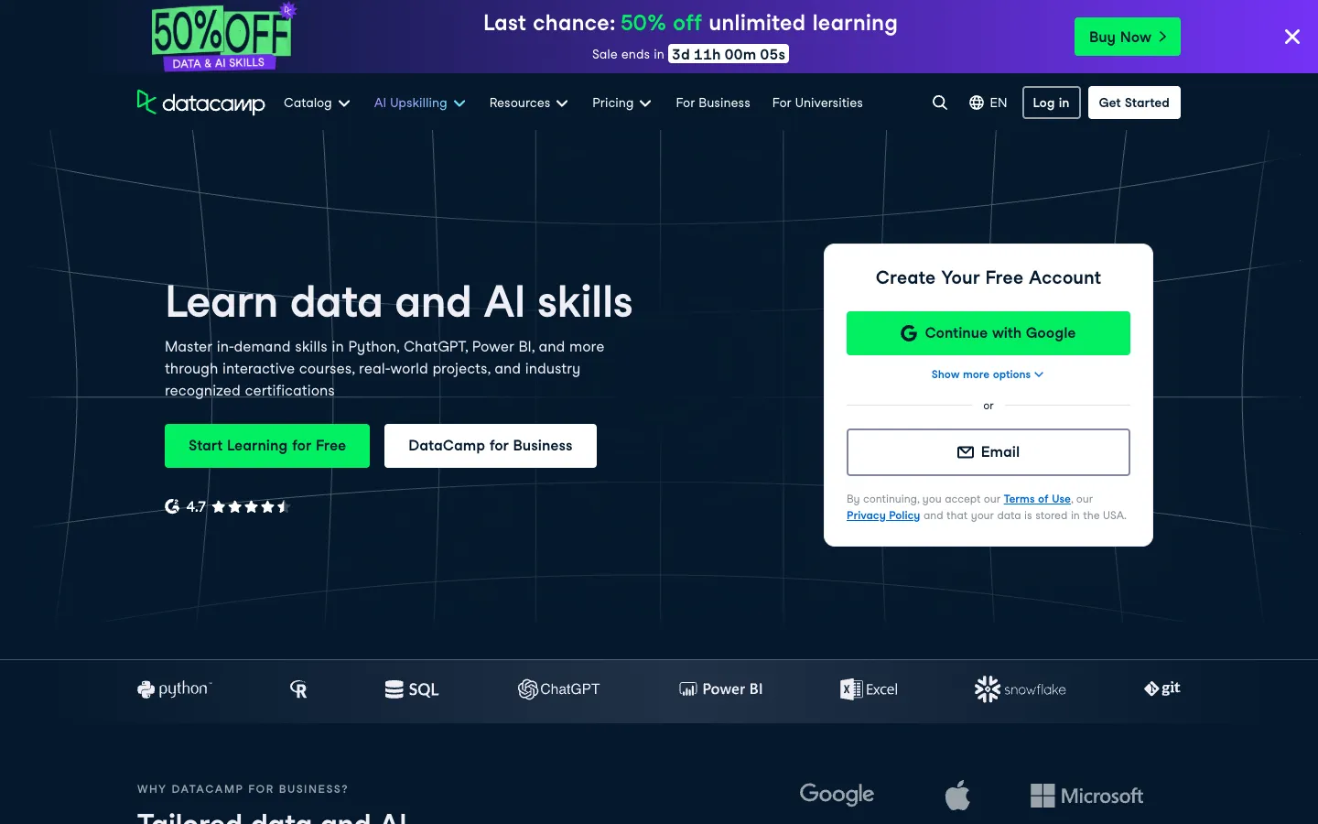1318x824 pixels.
Task: Click the Python logo
Action: click(x=174, y=689)
